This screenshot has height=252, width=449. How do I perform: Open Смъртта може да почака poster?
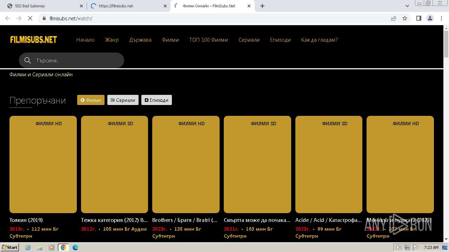tap(257, 164)
